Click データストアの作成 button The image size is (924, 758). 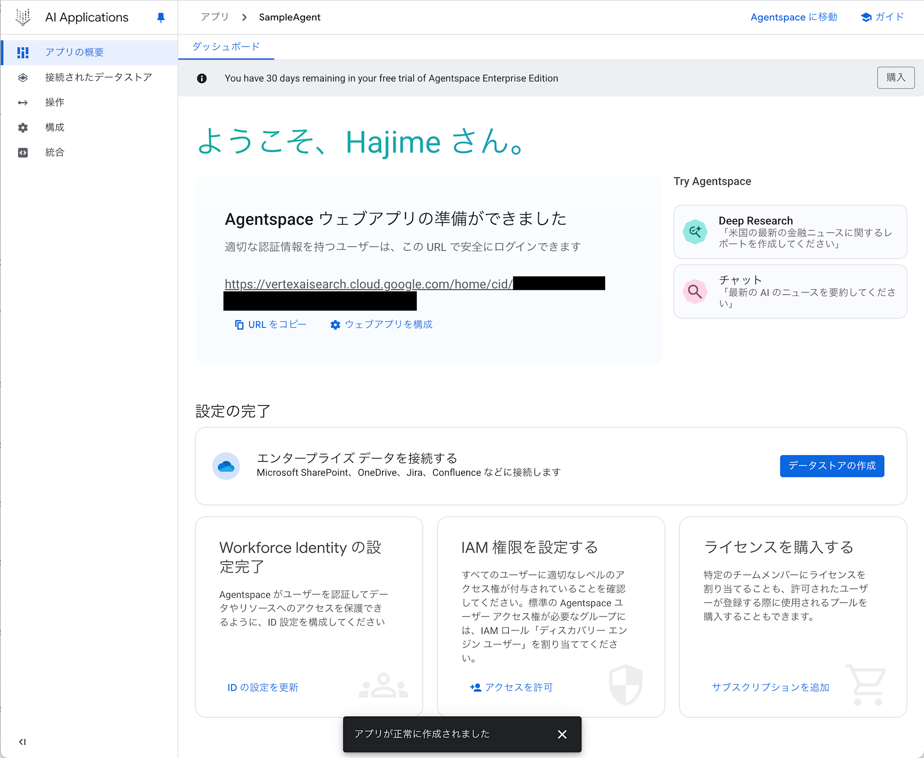(832, 466)
